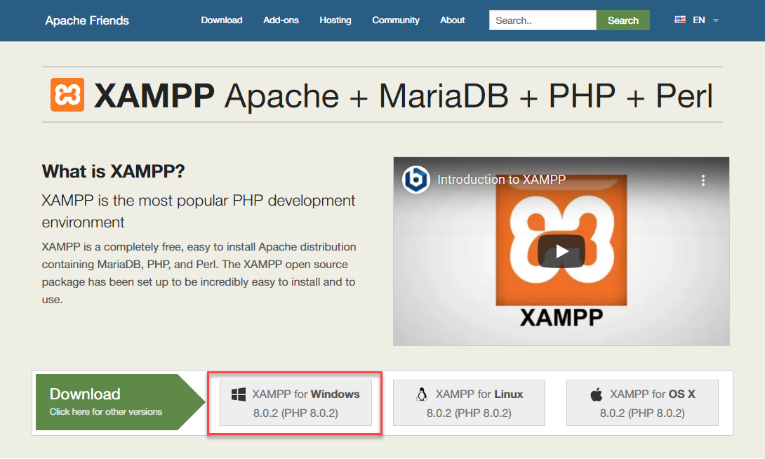This screenshot has height=459, width=765.
Task: Open the About page
Action: pos(452,20)
